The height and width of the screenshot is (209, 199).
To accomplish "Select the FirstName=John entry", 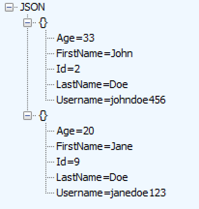I will coord(95,53).
